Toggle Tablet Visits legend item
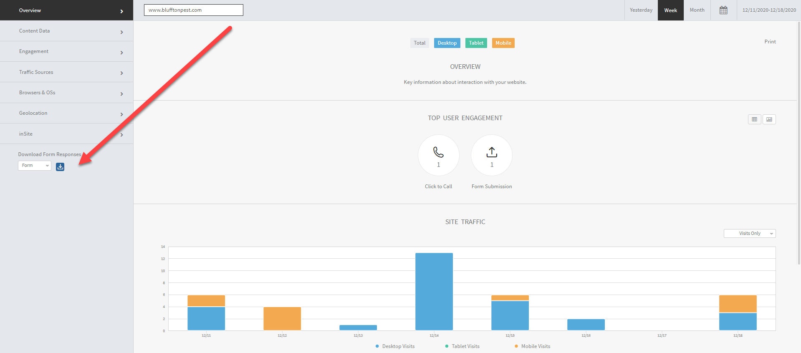Viewport: 801px width, 353px height. [x=462, y=346]
